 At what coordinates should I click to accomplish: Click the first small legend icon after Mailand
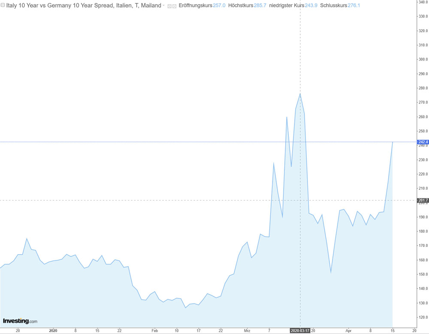(169, 6)
